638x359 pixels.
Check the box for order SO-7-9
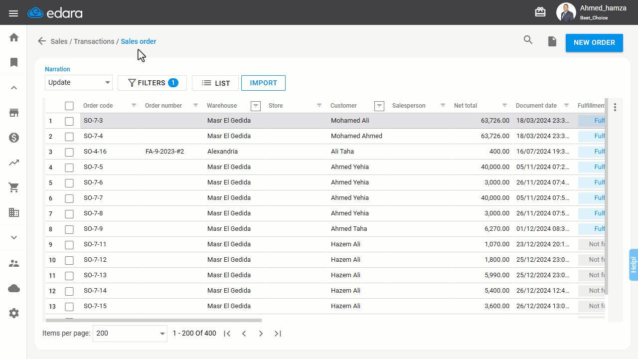pos(69,229)
